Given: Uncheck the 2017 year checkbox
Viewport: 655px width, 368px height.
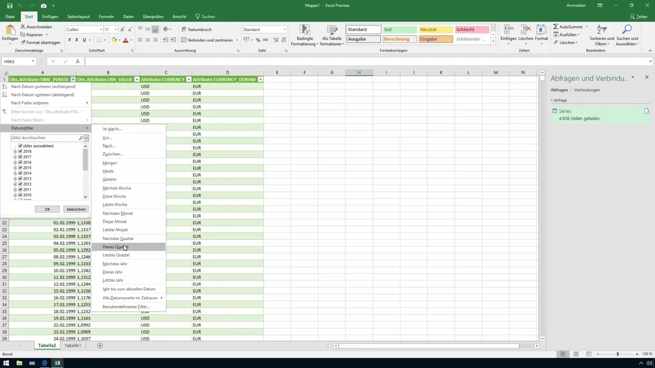Looking at the screenshot, I should tap(20, 157).
